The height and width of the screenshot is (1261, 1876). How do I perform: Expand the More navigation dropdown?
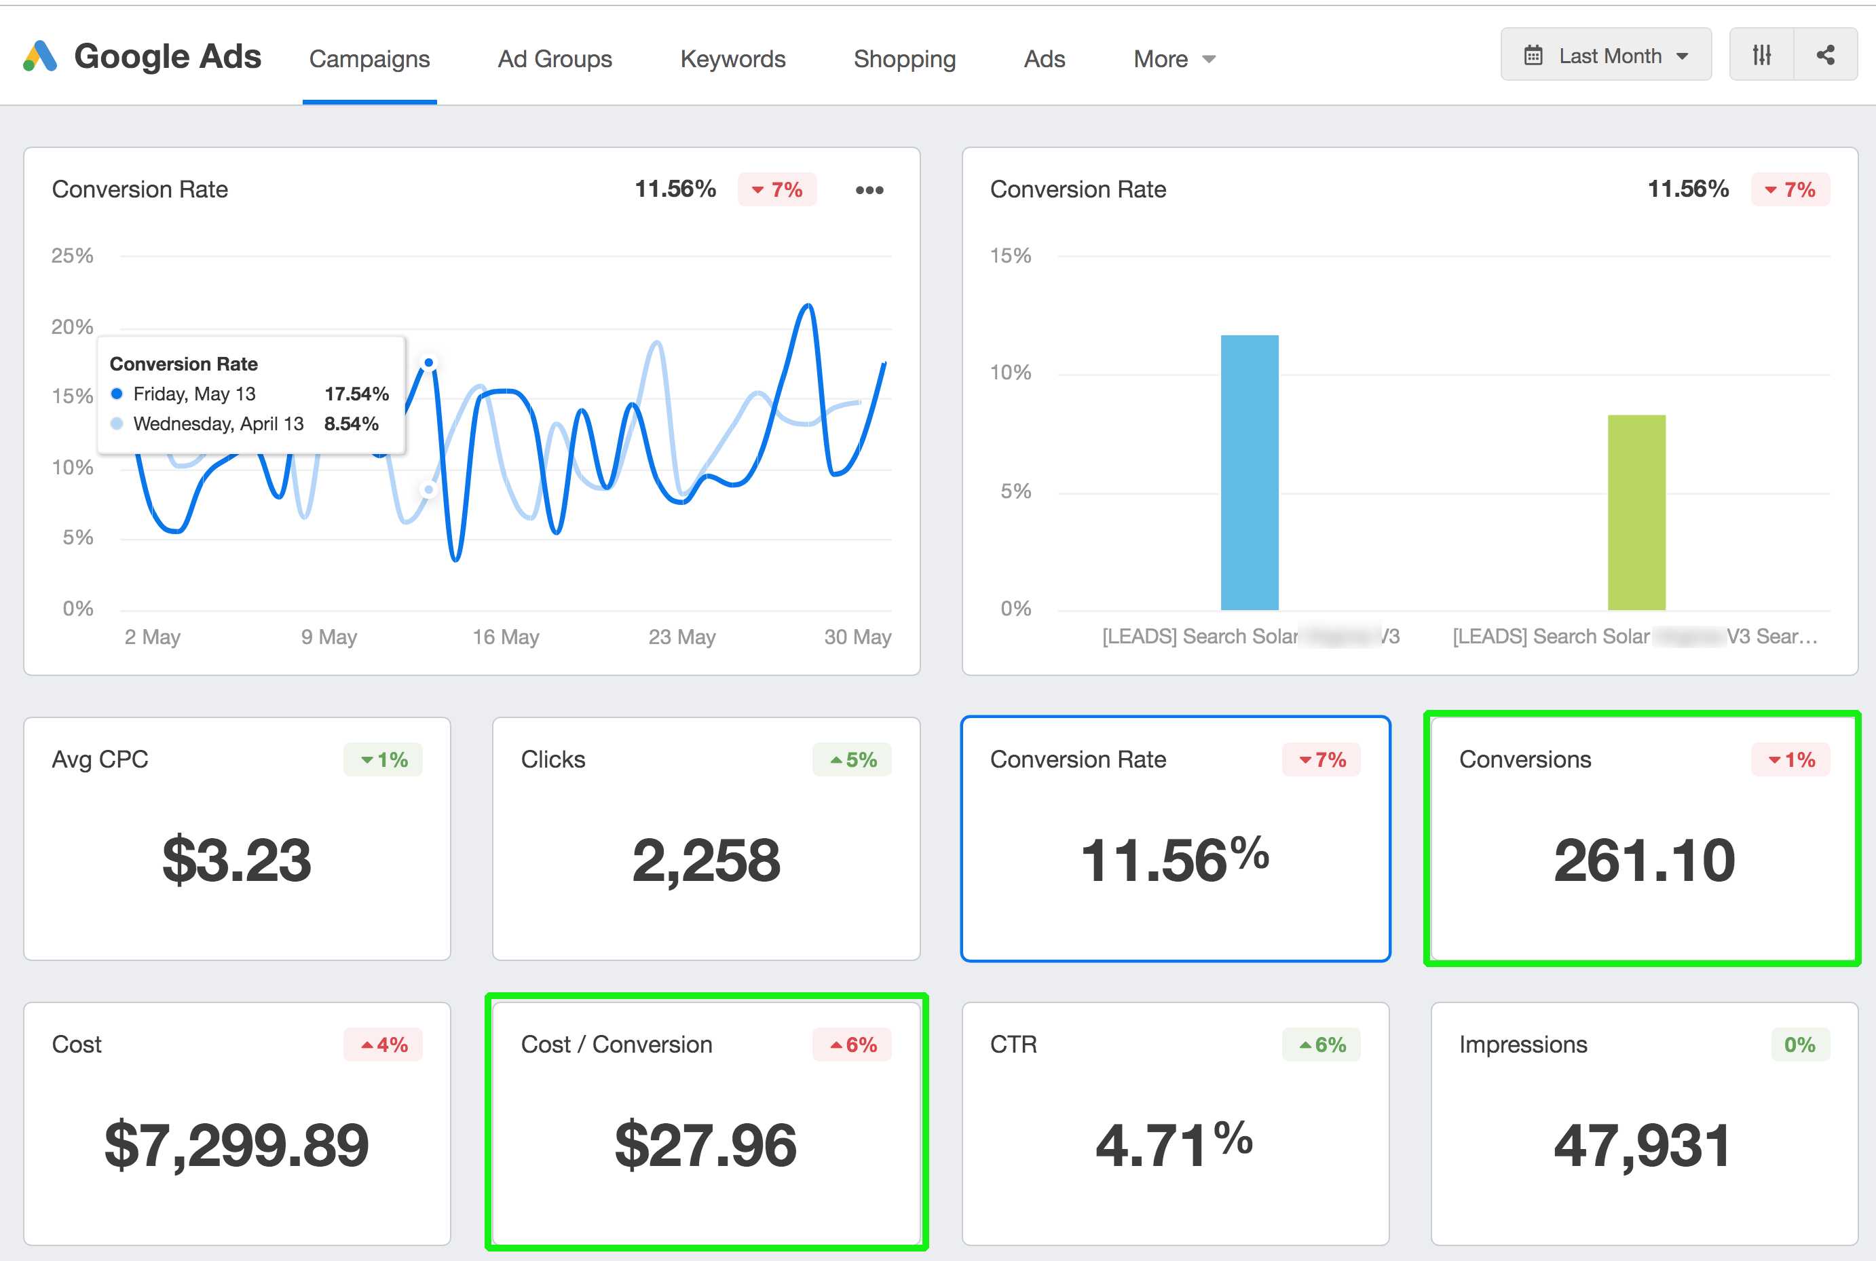click(1174, 59)
